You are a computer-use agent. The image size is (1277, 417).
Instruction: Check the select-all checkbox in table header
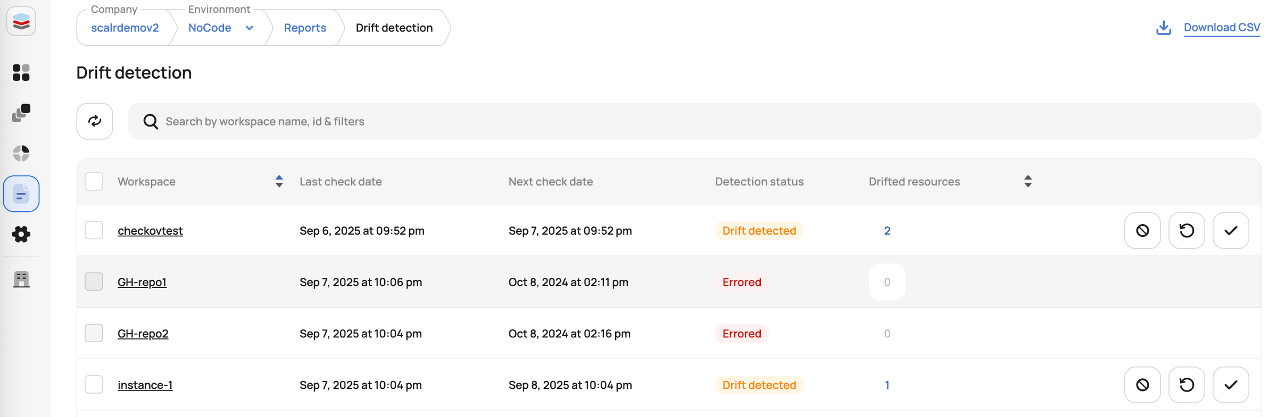coord(94,181)
